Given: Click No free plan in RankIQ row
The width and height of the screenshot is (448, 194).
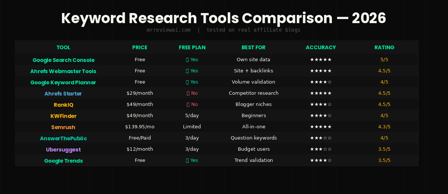Looking at the screenshot, I should (192, 104).
